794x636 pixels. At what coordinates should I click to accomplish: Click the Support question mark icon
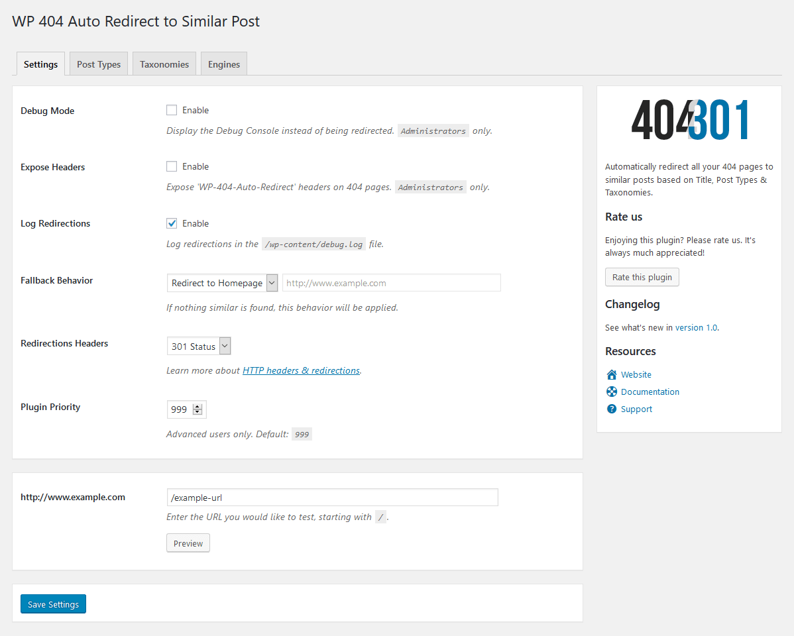pos(612,409)
